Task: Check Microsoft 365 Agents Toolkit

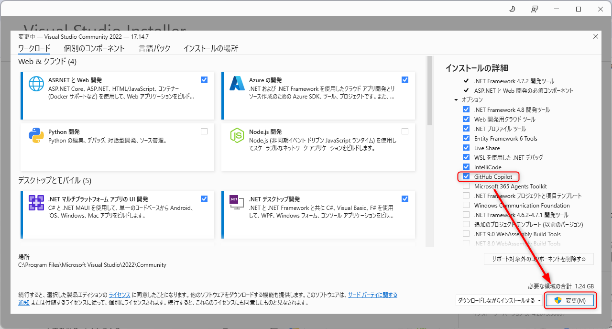Action: [x=466, y=186]
